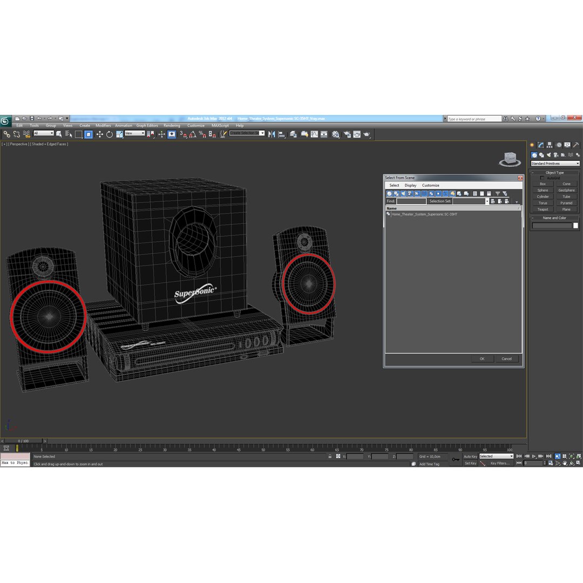Click Play Animation button

[x=533, y=456]
